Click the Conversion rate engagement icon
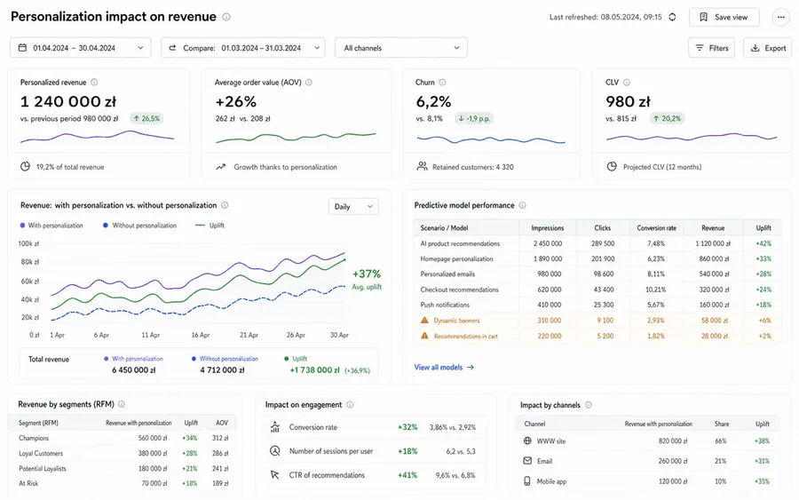Image resolution: width=799 pixels, height=500 pixels. [275, 427]
